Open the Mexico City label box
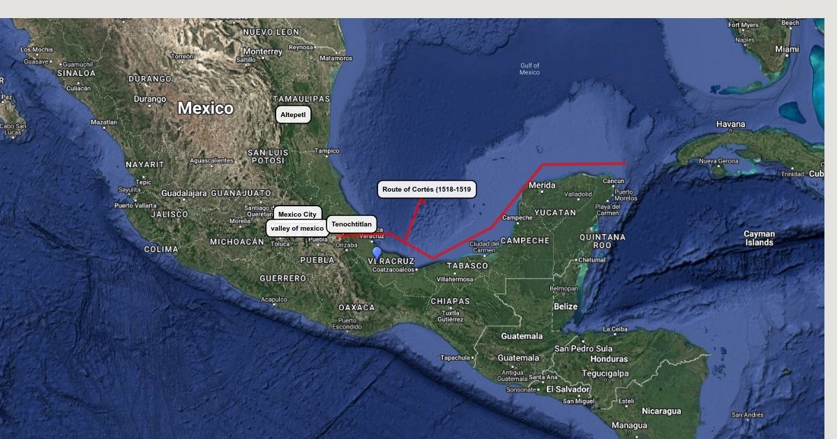This screenshot has height=439, width=837. pos(297,214)
